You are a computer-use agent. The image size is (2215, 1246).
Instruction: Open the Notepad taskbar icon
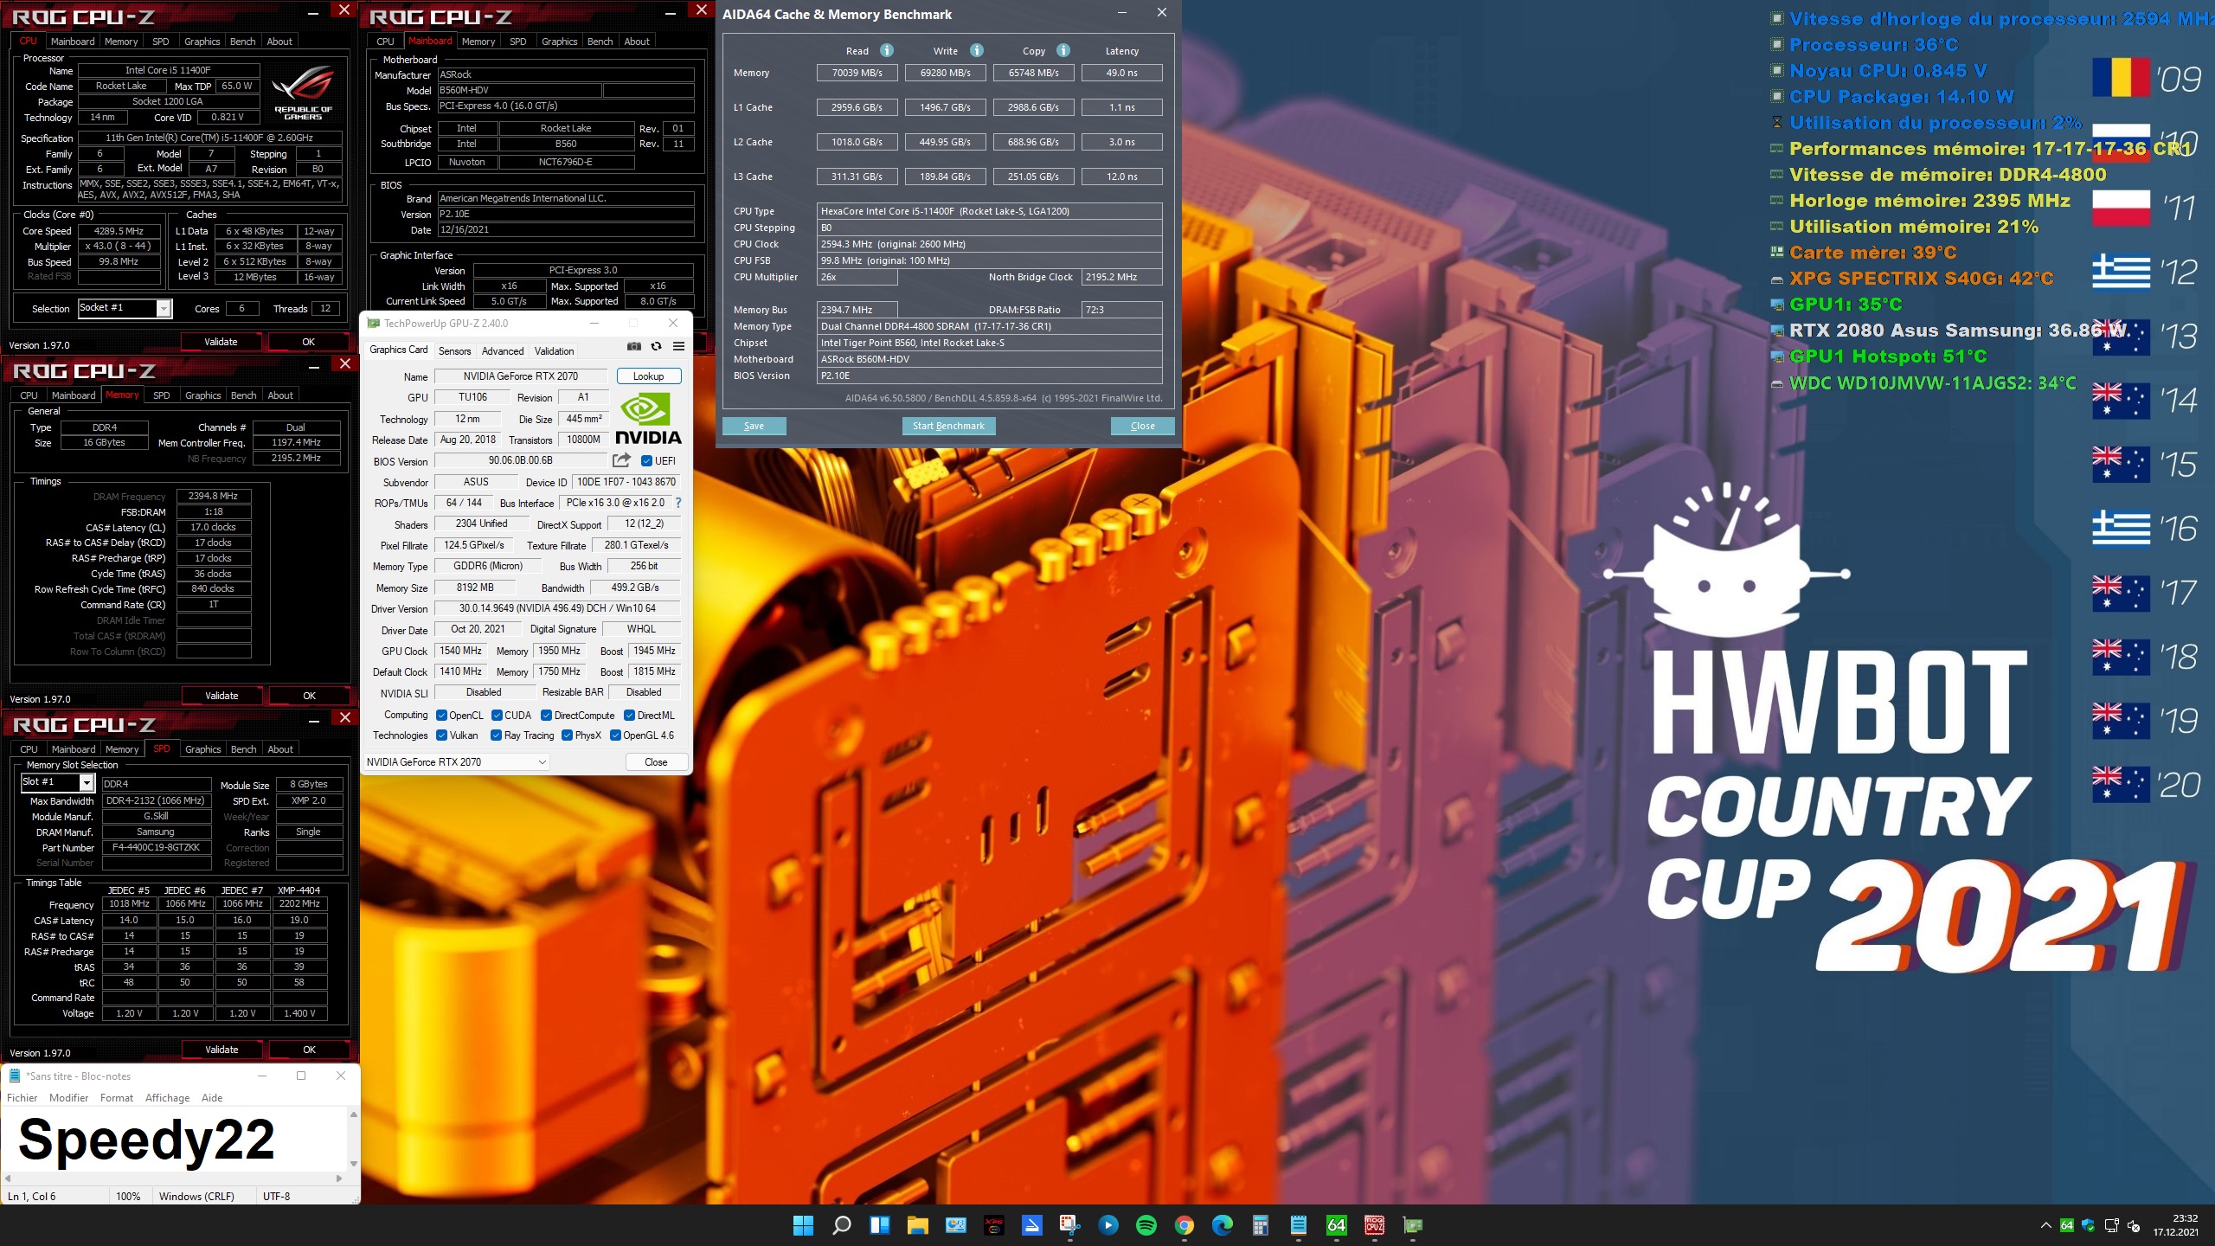pos(1298,1225)
